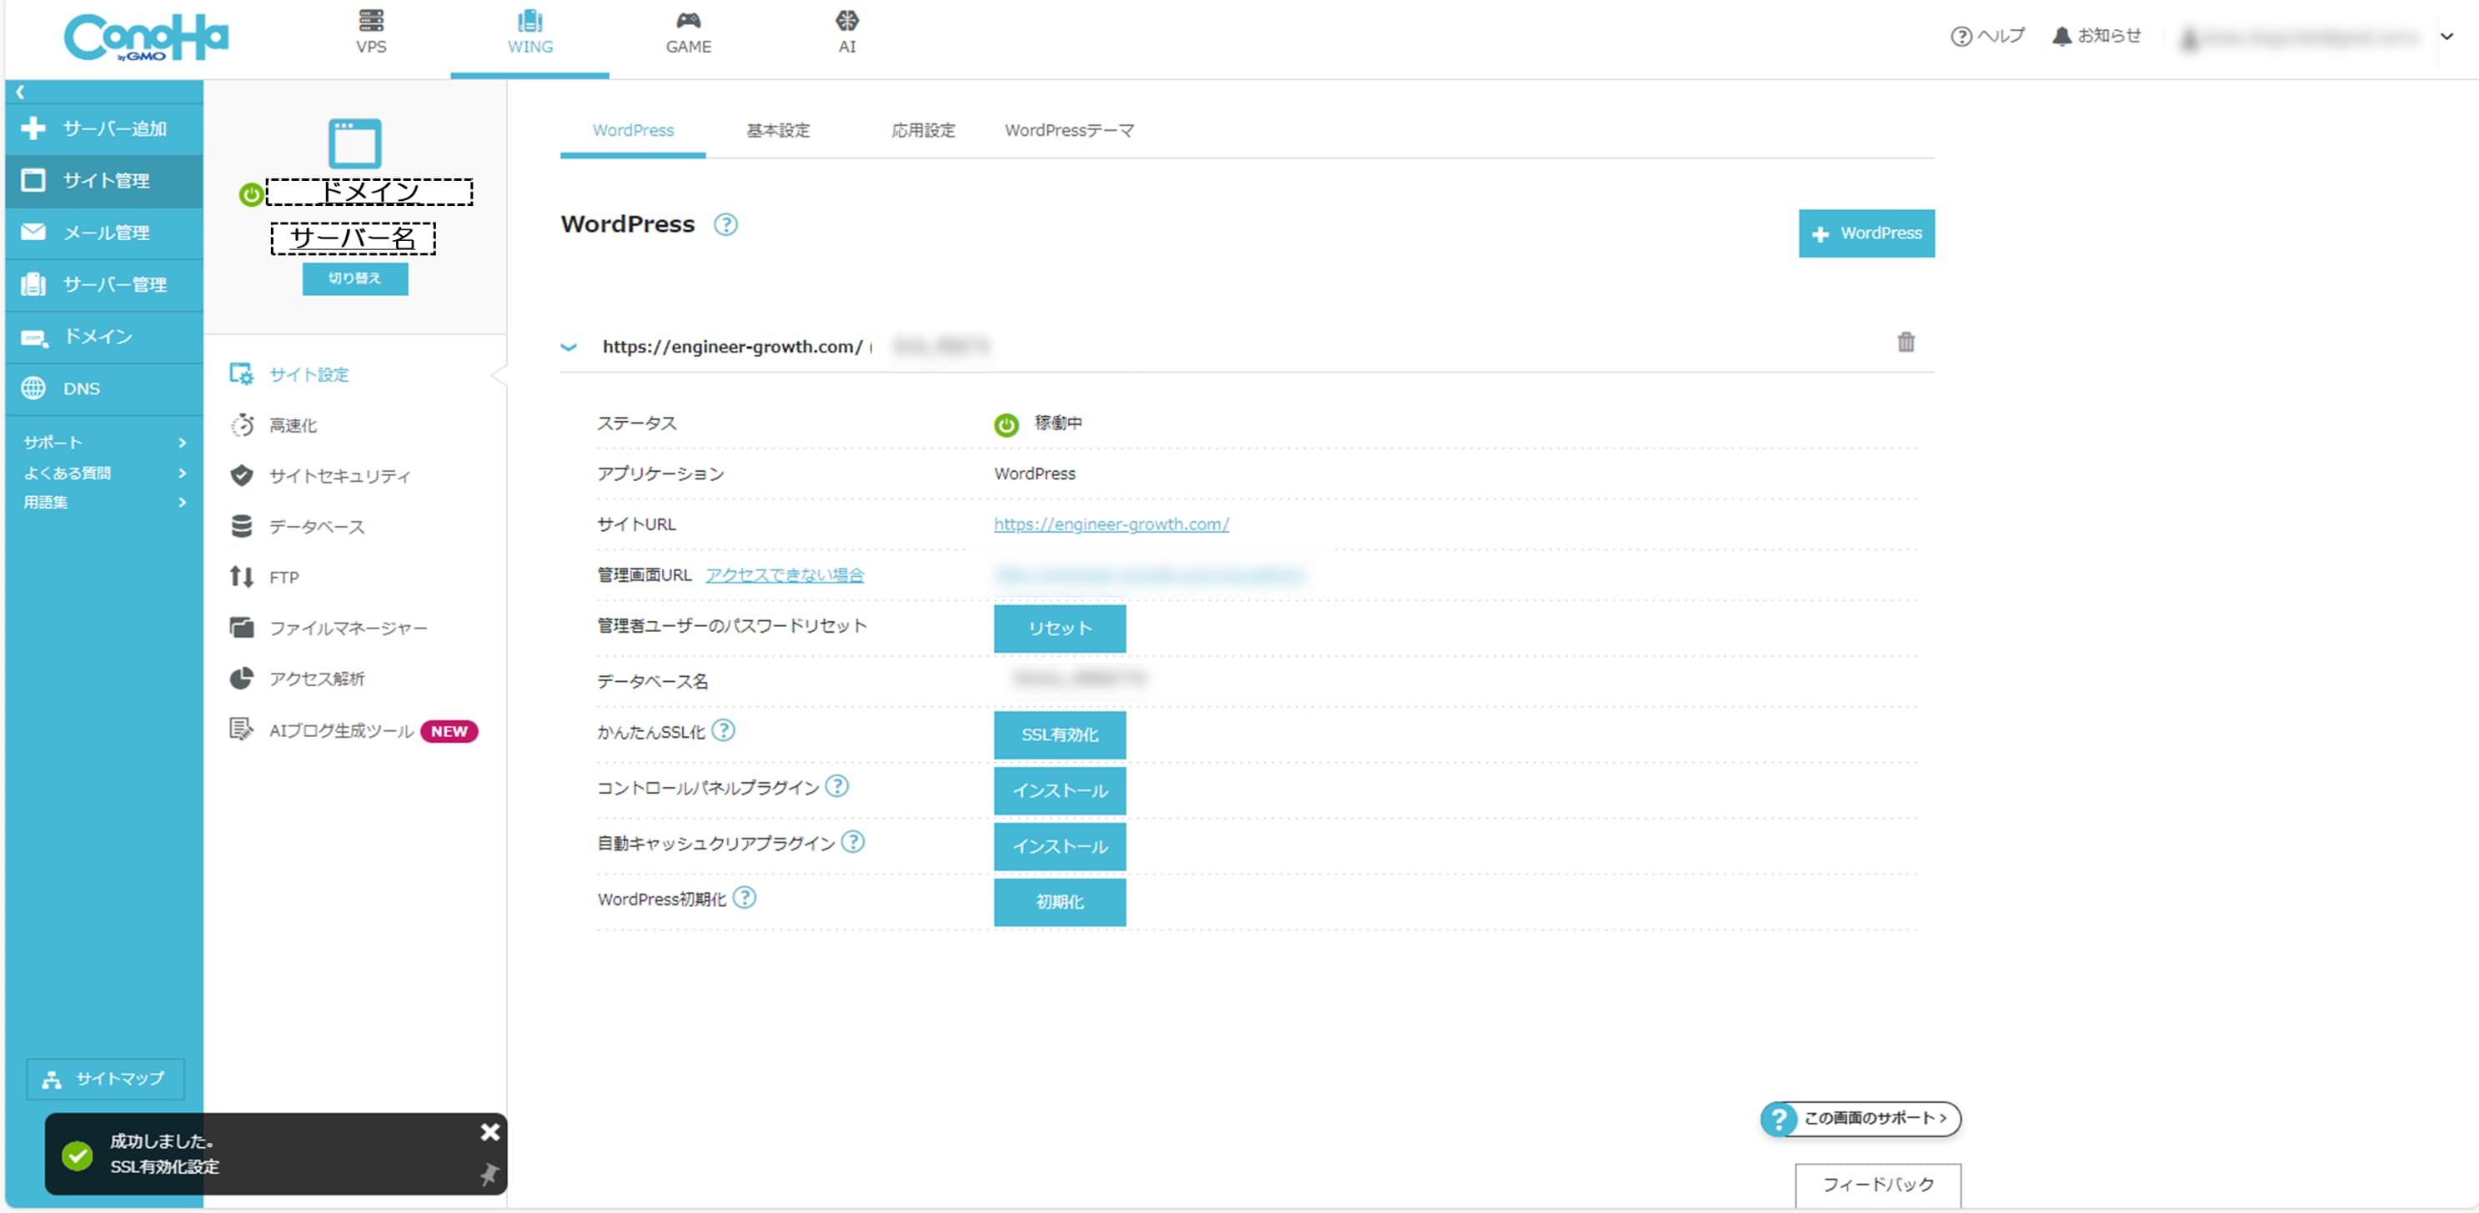Image resolution: width=2479 pixels, height=1213 pixels.
Task: Install the 自動キャッシュクリアプラグイン
Action: click(1060, 846)
